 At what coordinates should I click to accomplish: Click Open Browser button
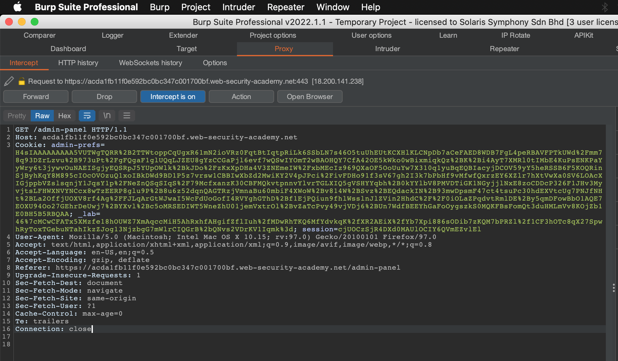[x=310, y=96]
